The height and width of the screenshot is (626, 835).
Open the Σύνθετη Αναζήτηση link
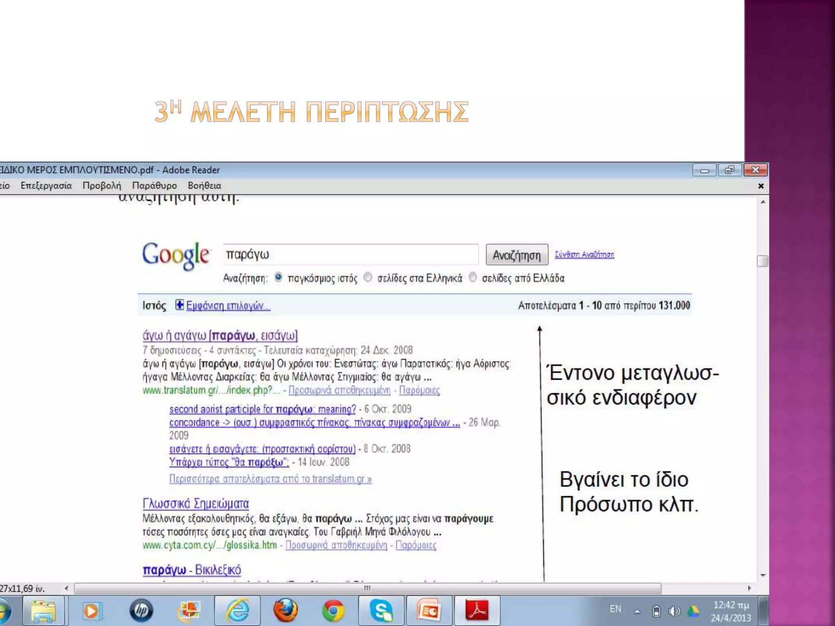(584, 255)
